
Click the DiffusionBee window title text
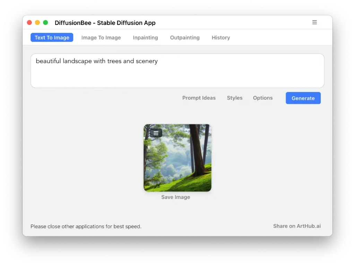105,23
